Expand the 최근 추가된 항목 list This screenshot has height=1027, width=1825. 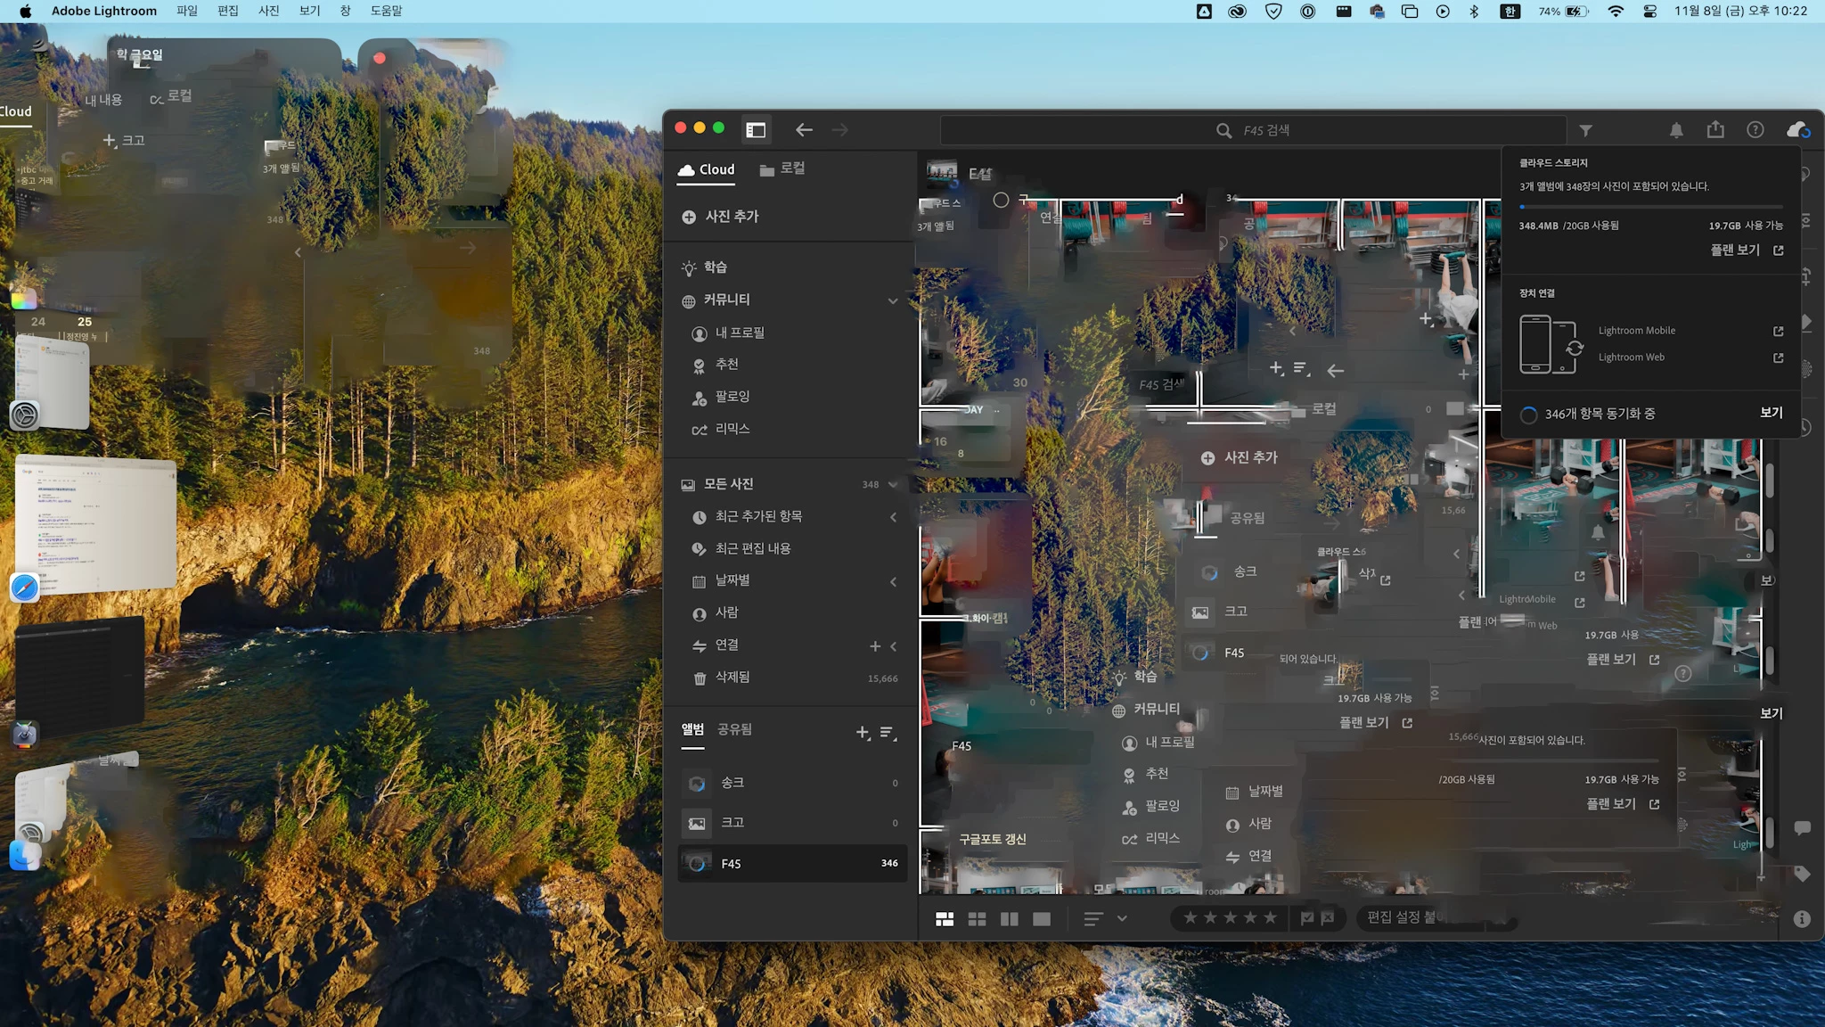point(893,517)
